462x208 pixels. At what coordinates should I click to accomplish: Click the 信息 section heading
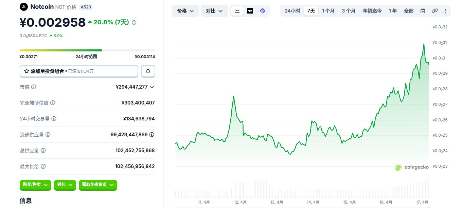(x=26, y=201)
